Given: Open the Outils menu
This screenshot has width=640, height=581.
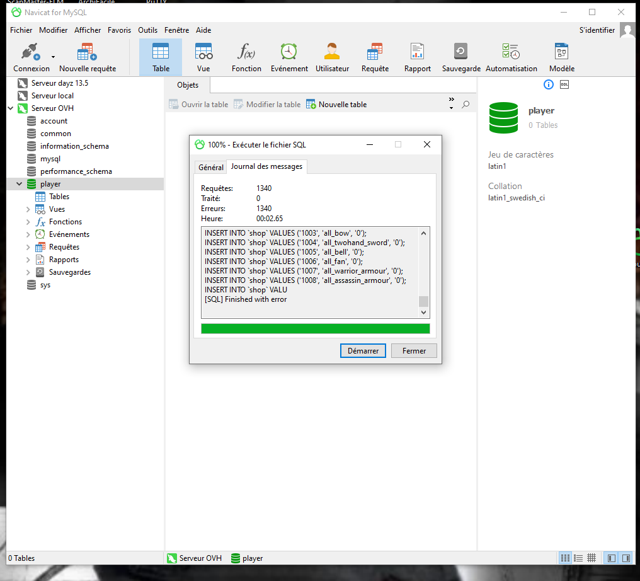Looking at the screenshot, I should click(147, 30).
